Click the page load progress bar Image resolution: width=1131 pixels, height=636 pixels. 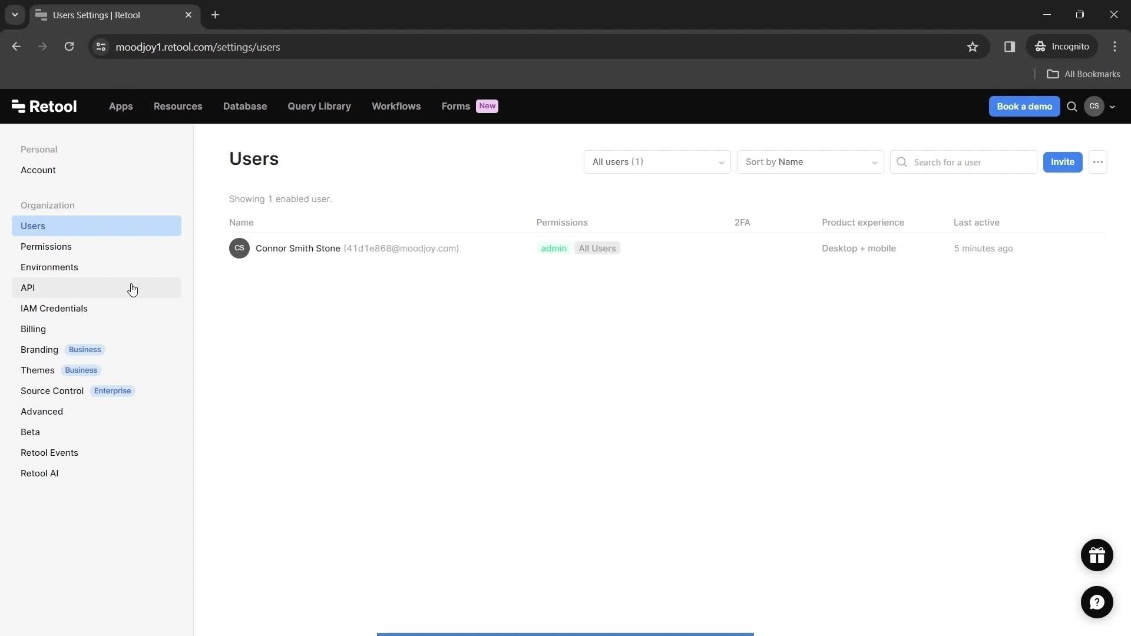565,634
